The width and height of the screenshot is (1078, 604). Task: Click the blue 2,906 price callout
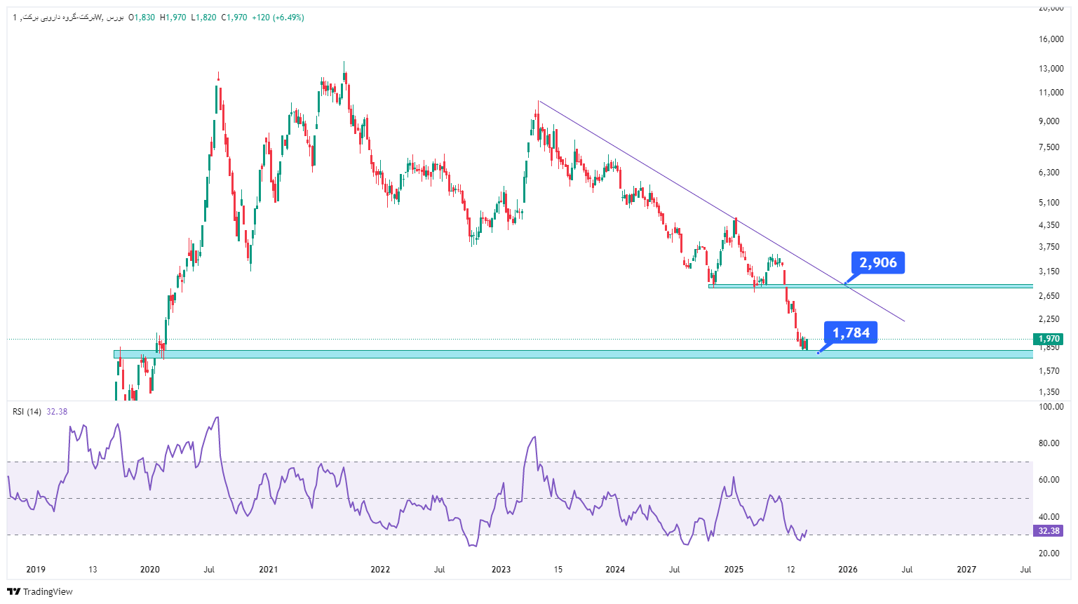tap(878, 263)
